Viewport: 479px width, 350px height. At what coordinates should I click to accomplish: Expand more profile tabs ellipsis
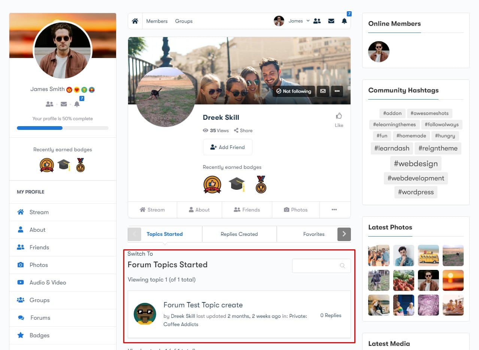coord(334,210)
